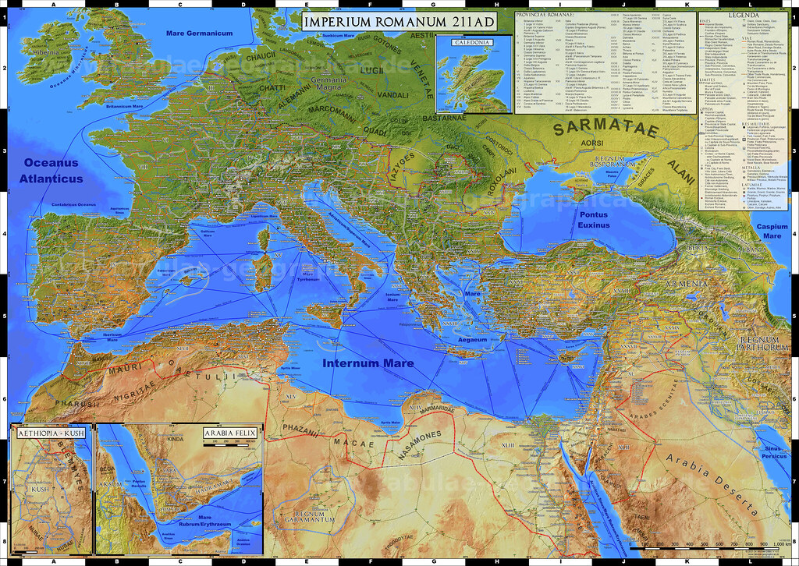
Task: Select the NABATAEI label
Action: click(x=616, y=430)
